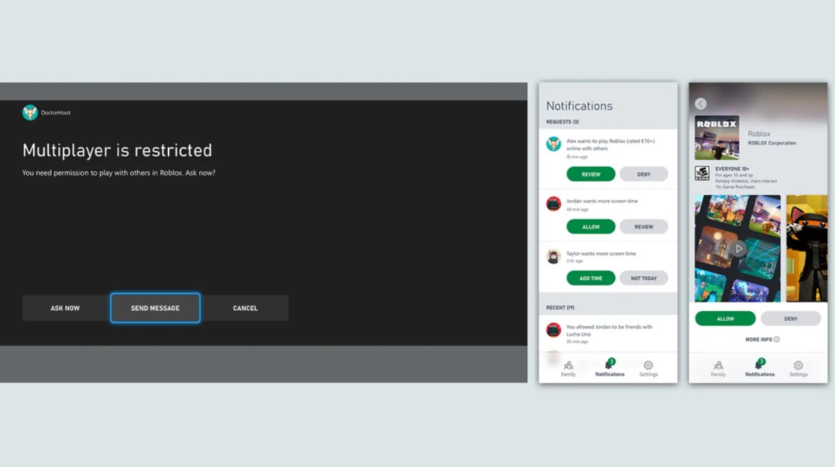The height and width of the screenshot is (467, 835).
Task: Review Jordan's screen time request
Action: click(644, 227)
